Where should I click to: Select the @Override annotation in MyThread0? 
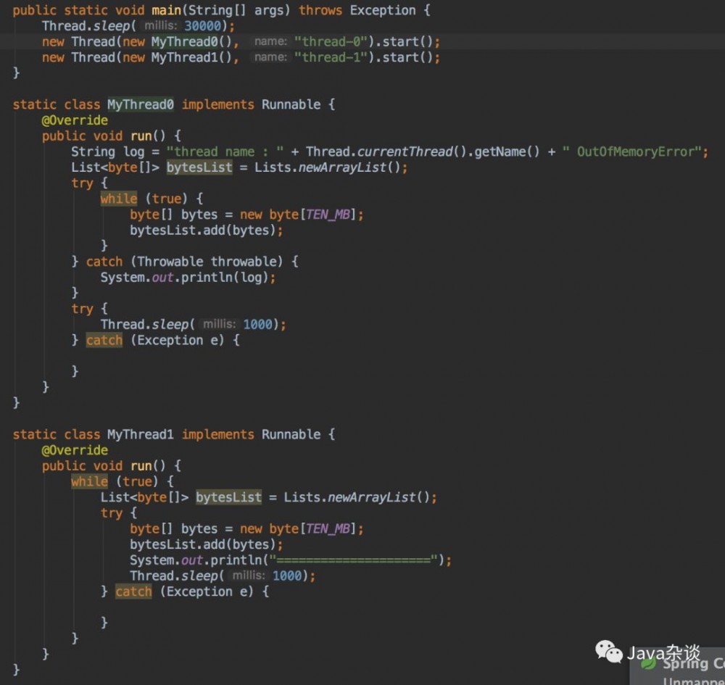[x=75, y=120]
